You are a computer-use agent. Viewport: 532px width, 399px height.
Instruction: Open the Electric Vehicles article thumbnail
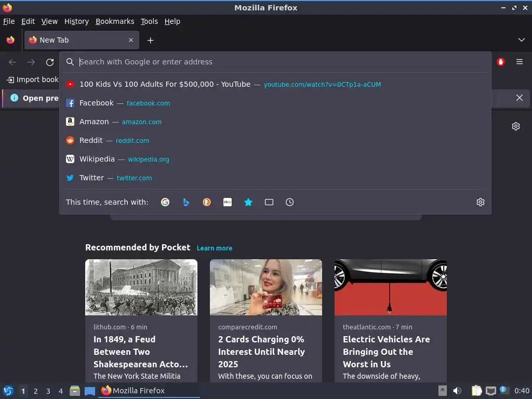coord(391,287)
